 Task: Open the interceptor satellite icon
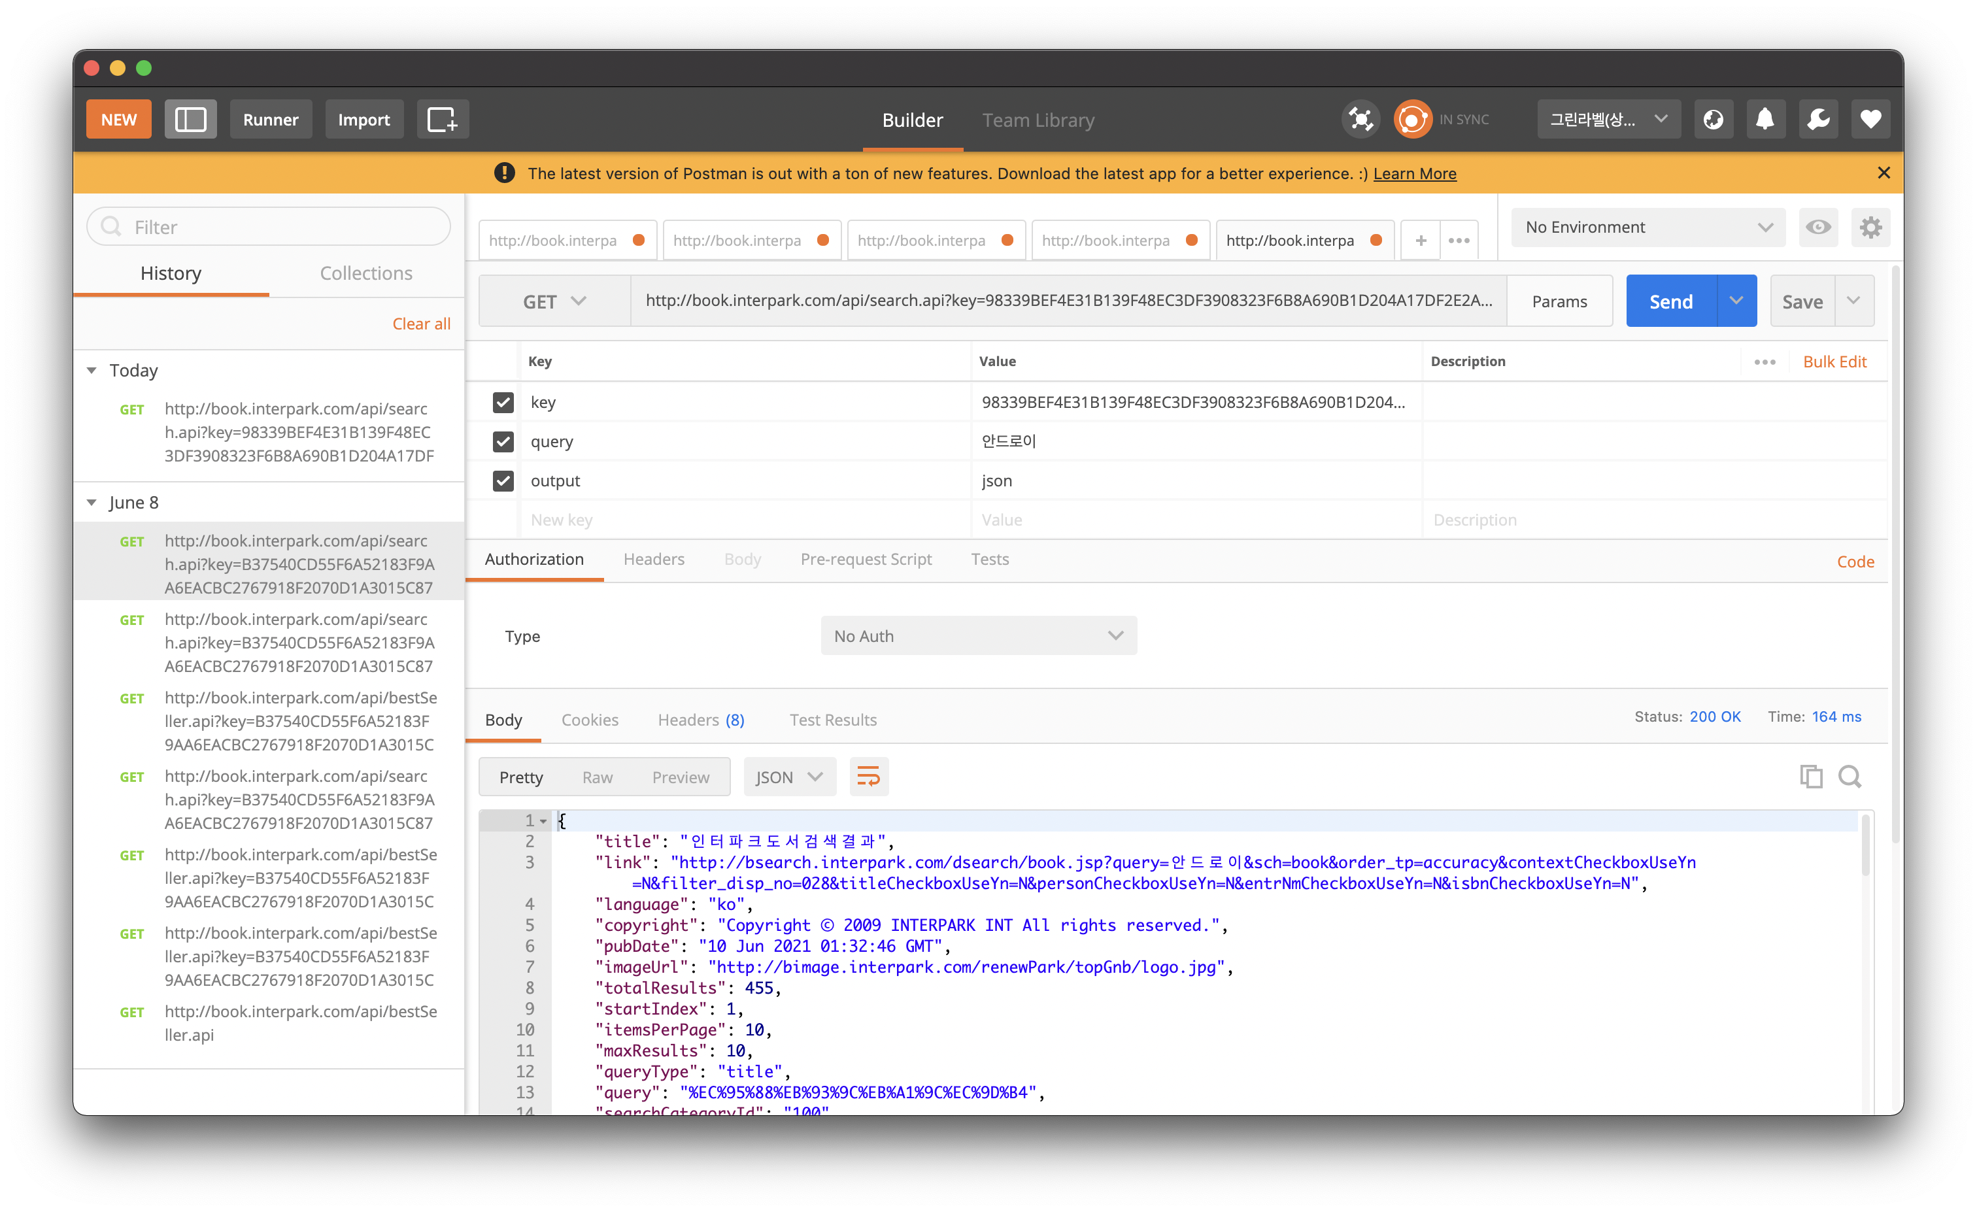point(1360,120)
